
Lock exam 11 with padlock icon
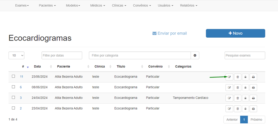point(245,77)
